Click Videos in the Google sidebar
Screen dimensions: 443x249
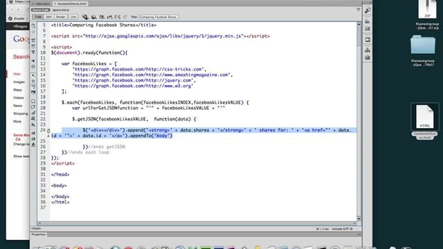pos(19,98)
